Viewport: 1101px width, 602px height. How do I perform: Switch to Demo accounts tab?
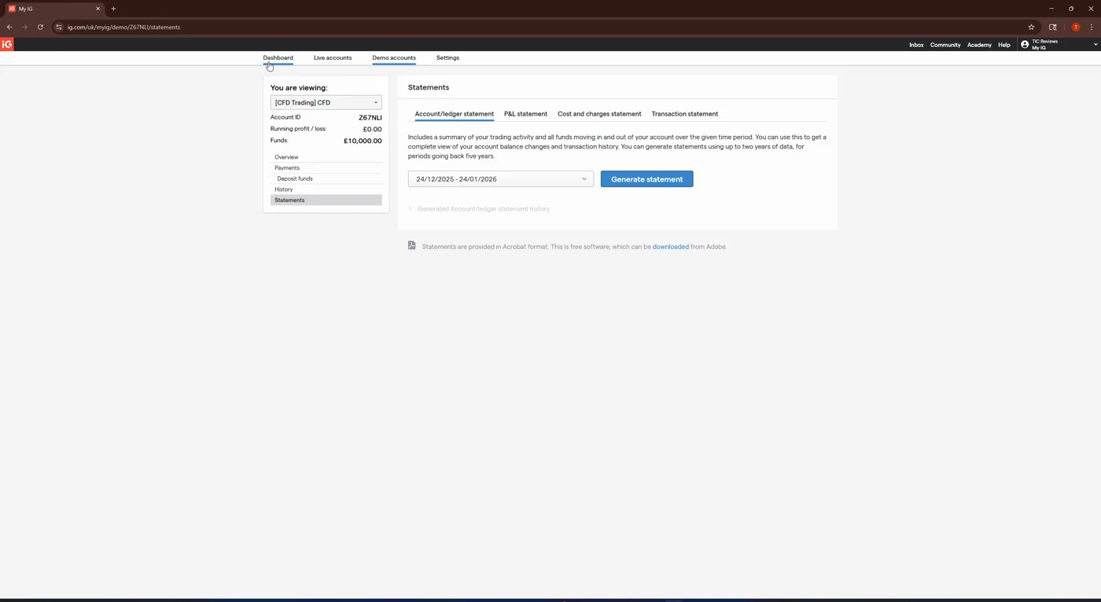(394, 57)
